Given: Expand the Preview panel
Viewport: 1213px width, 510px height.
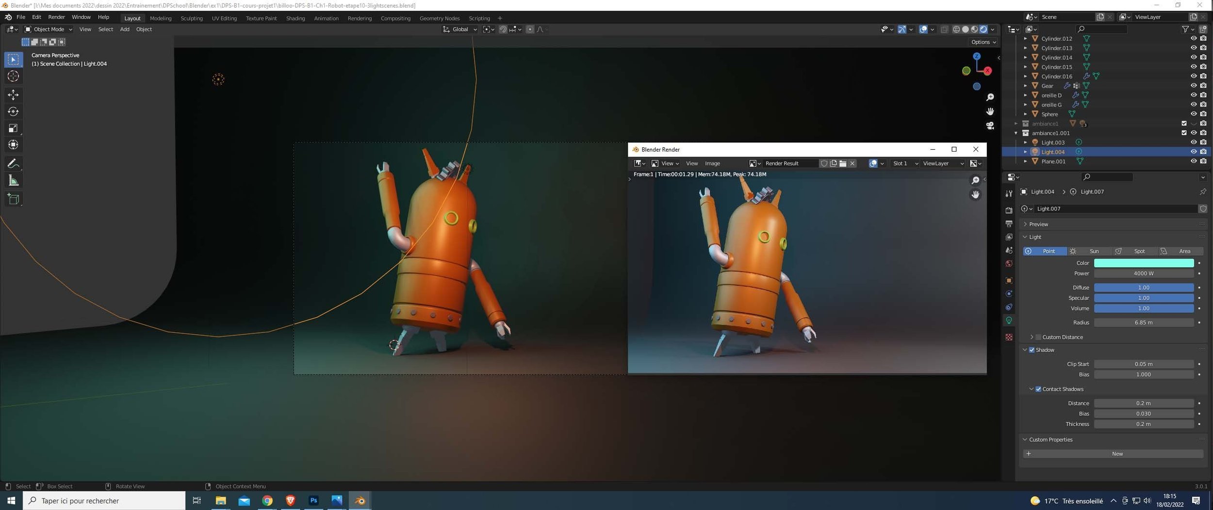Looking at the screenshot, I should (x=1038, y=224).
